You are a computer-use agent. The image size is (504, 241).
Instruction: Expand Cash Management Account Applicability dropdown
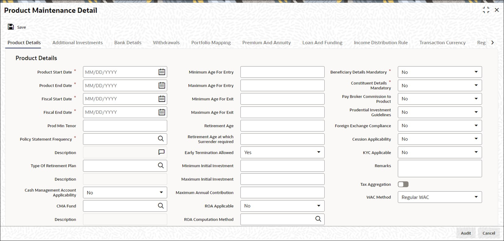point(161,192)
